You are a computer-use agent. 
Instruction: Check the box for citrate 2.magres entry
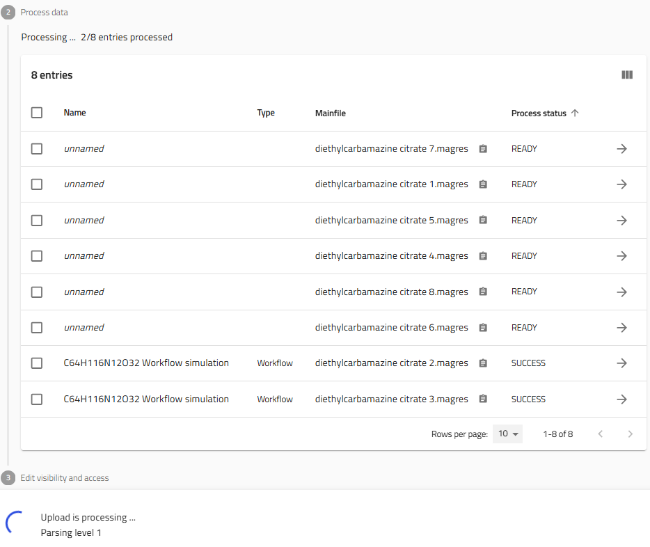pyautogui.click(x=37, y=363)
